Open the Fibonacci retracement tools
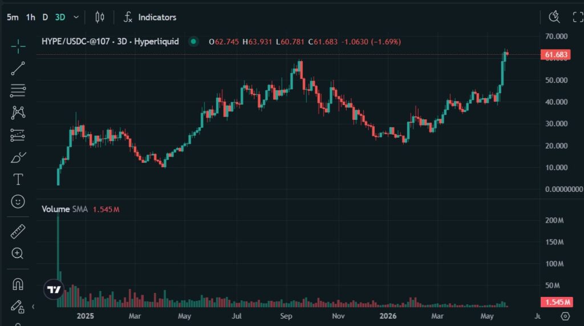The width and height of the screenshot is (584, 326). (x=18, y=91)
